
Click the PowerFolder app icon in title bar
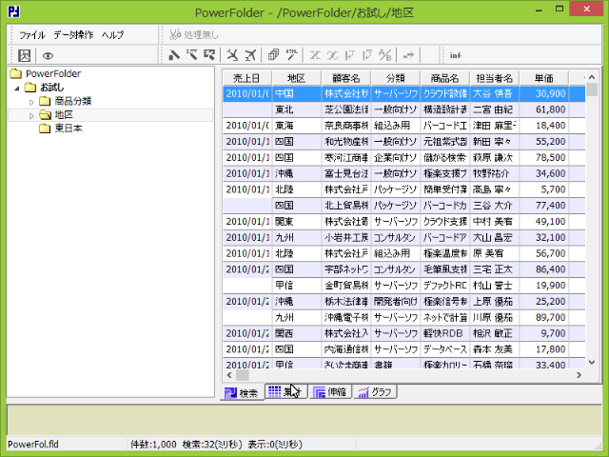pos(13,11)
